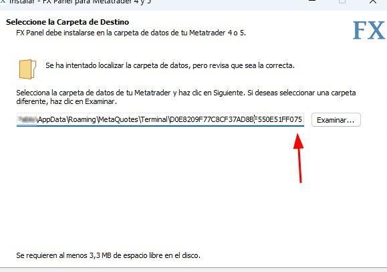Click the 'Se ha intentado localizar' message
This screenshot has width=387, height=272.
point(170,65)
